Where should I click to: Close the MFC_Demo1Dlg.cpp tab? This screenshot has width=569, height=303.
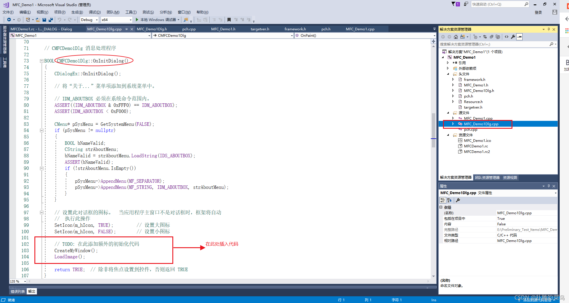pos(132,29)
